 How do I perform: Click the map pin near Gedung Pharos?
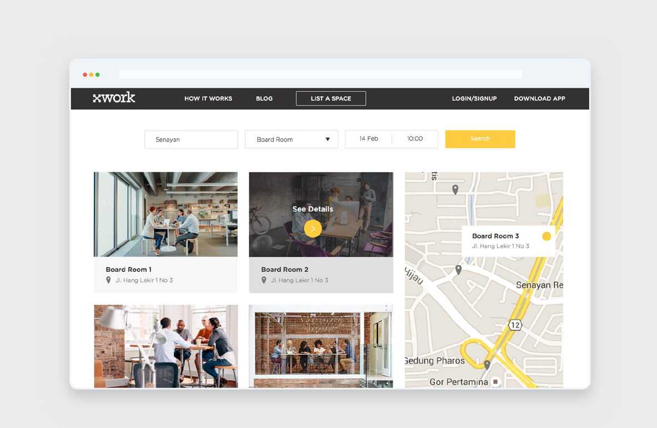point(487,364)
